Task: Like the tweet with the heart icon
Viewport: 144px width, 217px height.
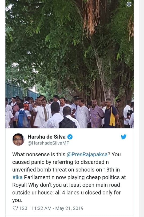Action: tap(15, 208)
